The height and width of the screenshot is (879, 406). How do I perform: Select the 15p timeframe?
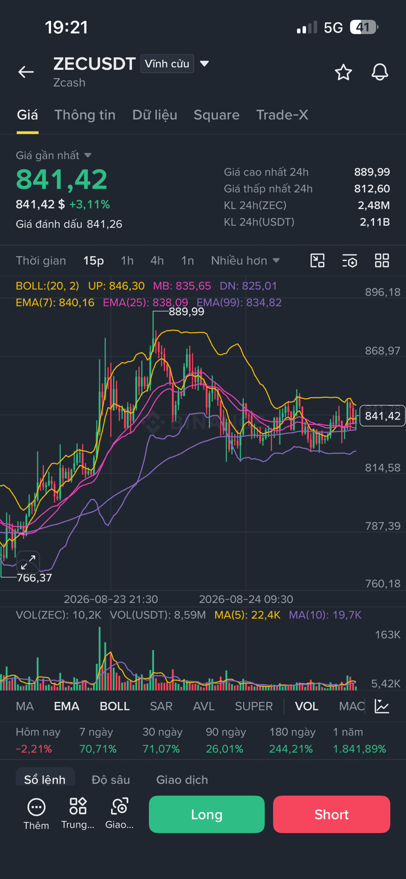tap(94, 260)
